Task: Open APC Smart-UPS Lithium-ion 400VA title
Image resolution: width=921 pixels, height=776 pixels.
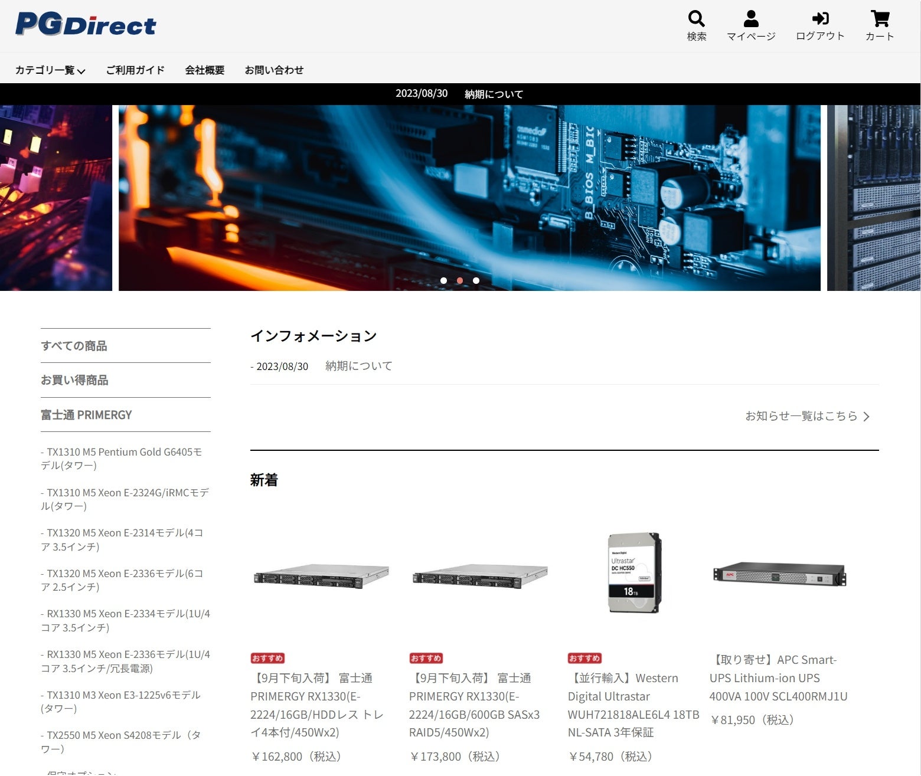Action: [778, 678]
